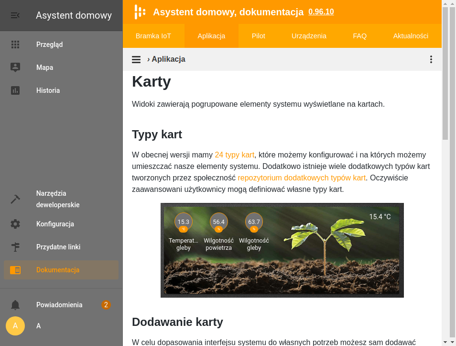Click the plant sensor card image
The width and height of the screenshot is (456, 346).
coord(282,250)
